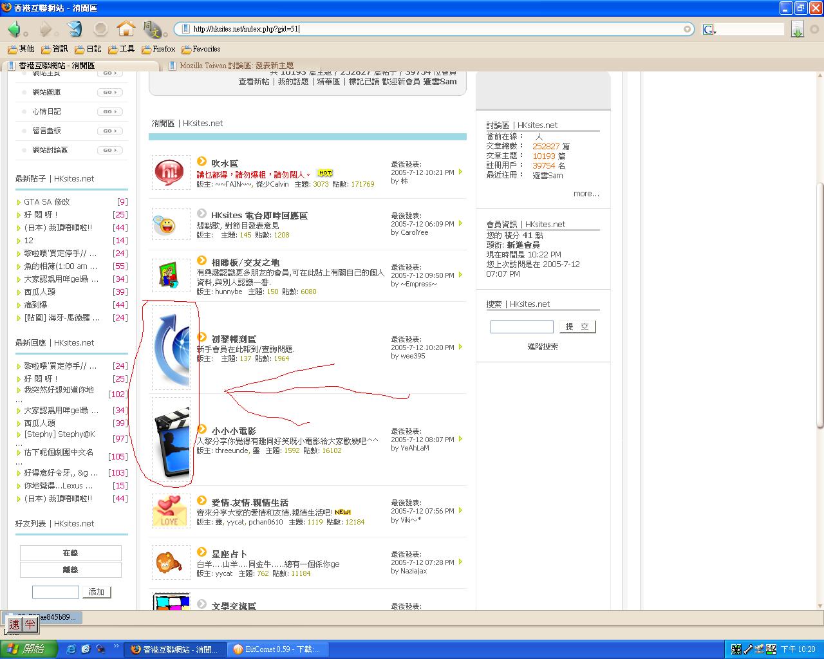Click the HKsites search text field
This screenshot has height=659, width=824.
click(x=521, y=327)
